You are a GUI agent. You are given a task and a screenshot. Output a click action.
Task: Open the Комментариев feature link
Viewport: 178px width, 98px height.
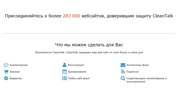[18, 65]
